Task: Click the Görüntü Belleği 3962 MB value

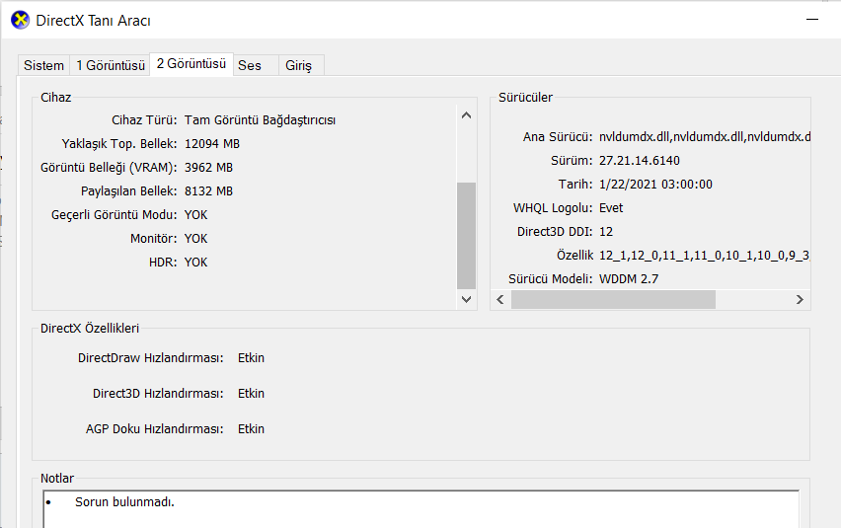Action: coord(208,168)
